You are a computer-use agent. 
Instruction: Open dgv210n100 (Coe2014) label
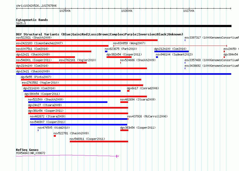click(32, 66)
